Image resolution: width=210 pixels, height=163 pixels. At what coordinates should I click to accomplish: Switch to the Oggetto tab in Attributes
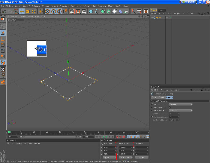(x=169, y=97)
